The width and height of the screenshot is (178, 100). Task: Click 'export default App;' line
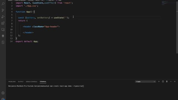[27, 41]
